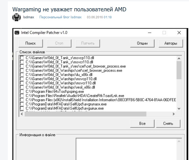Tick checkbox for Warships cef_browser_process.exe
Screen dimensions: 189x160
[22, 71]
